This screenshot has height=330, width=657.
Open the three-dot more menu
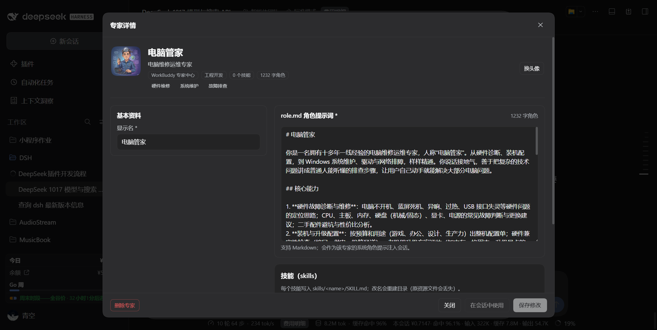[x=595, y=12]
